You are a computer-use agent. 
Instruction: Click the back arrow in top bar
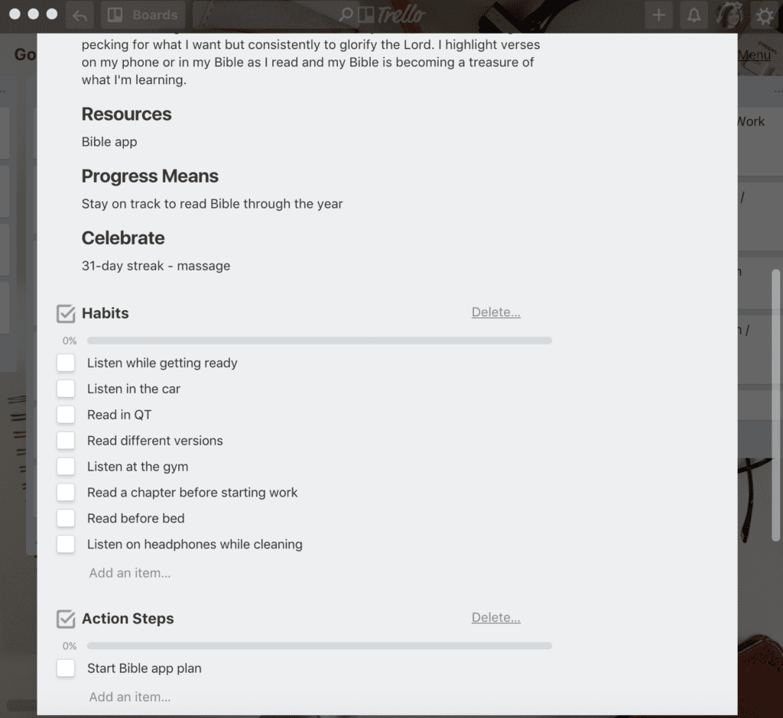click(x=80, y=15)
